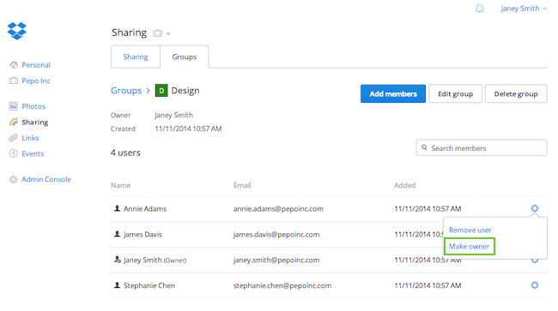Screen dimensions: 558x311
Task: Select the name Stephanie Chen
Action: click(x=149, y=285)
